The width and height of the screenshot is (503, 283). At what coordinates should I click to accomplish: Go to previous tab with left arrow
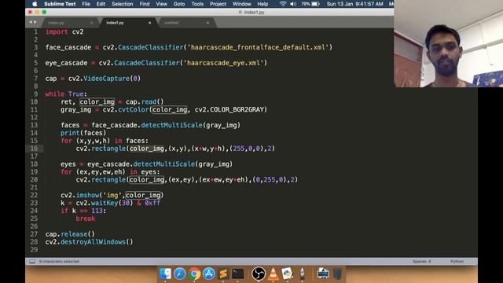coord(31,22)
